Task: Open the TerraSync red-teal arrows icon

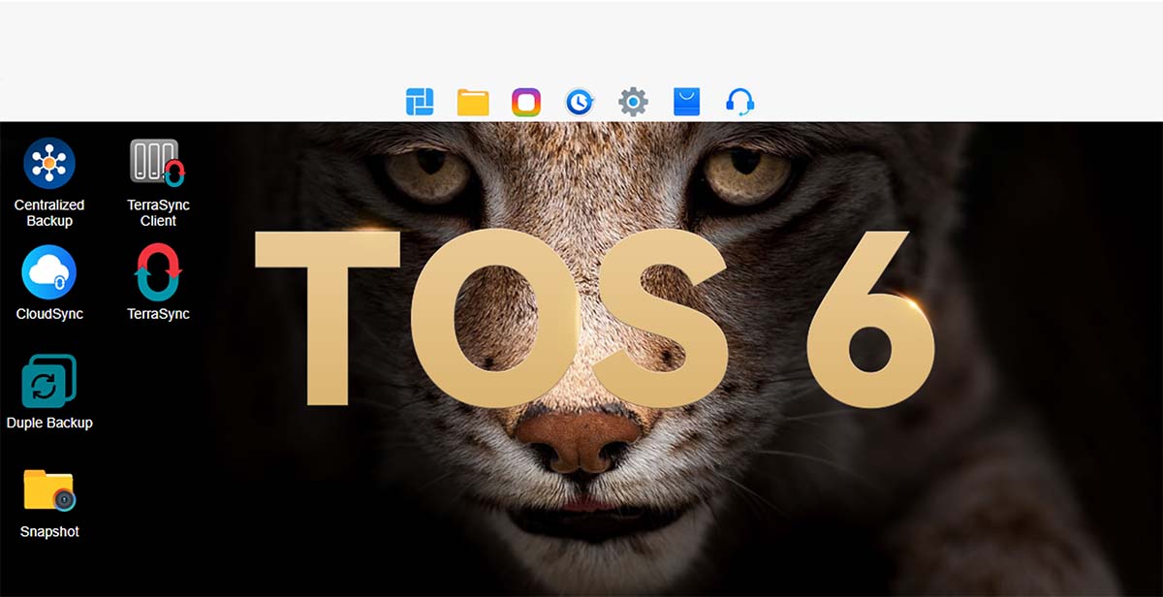Action: pos(158,272)
